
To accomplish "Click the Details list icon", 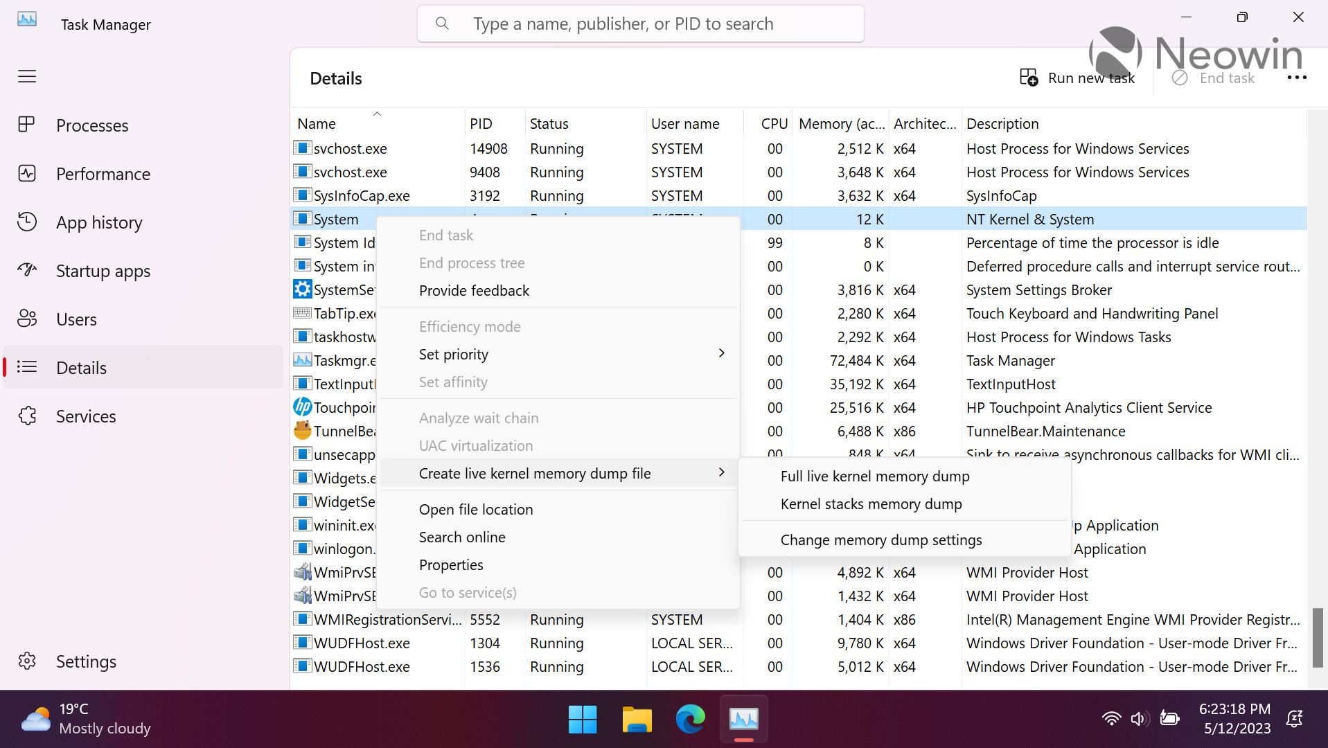I will [x=26, y=367].
